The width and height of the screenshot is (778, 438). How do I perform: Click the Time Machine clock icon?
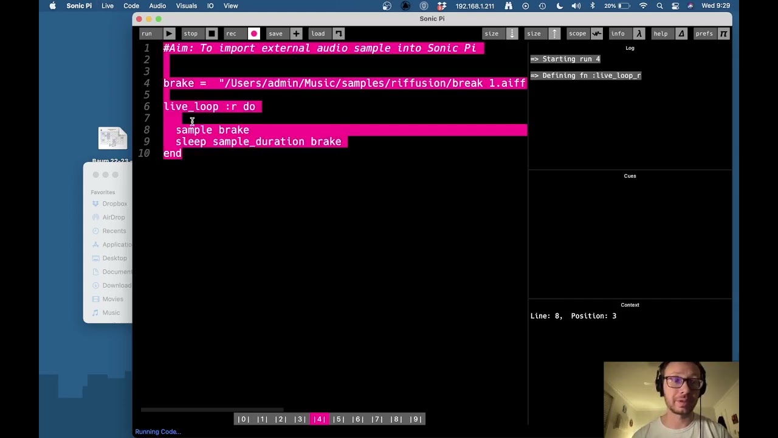point(542,5)
